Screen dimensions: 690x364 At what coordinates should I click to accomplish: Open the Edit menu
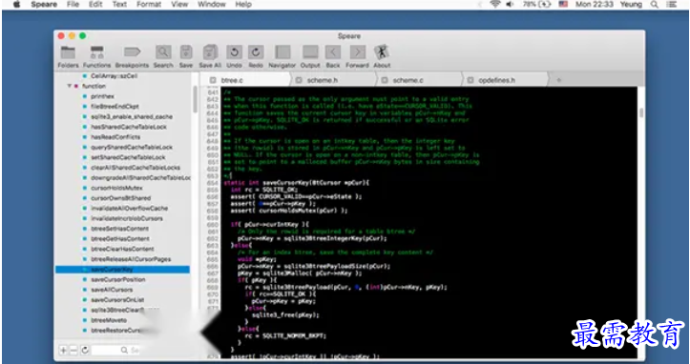pyautogui.click(x=95, y=5)
